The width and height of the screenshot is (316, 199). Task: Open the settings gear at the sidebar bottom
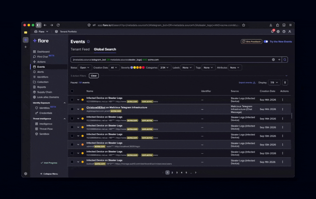tap(26, 174)
